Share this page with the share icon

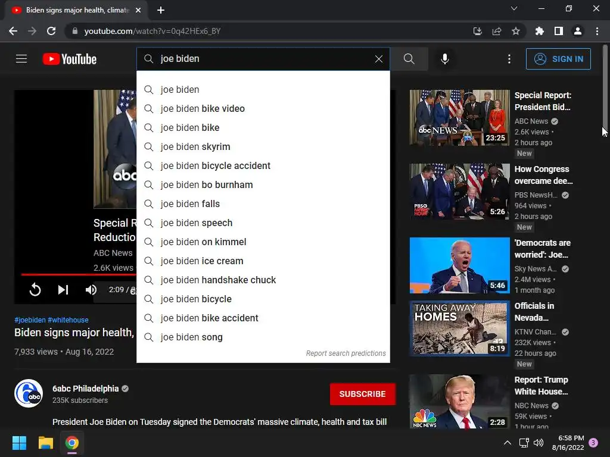pyautogui.click(x=496, y=31)
